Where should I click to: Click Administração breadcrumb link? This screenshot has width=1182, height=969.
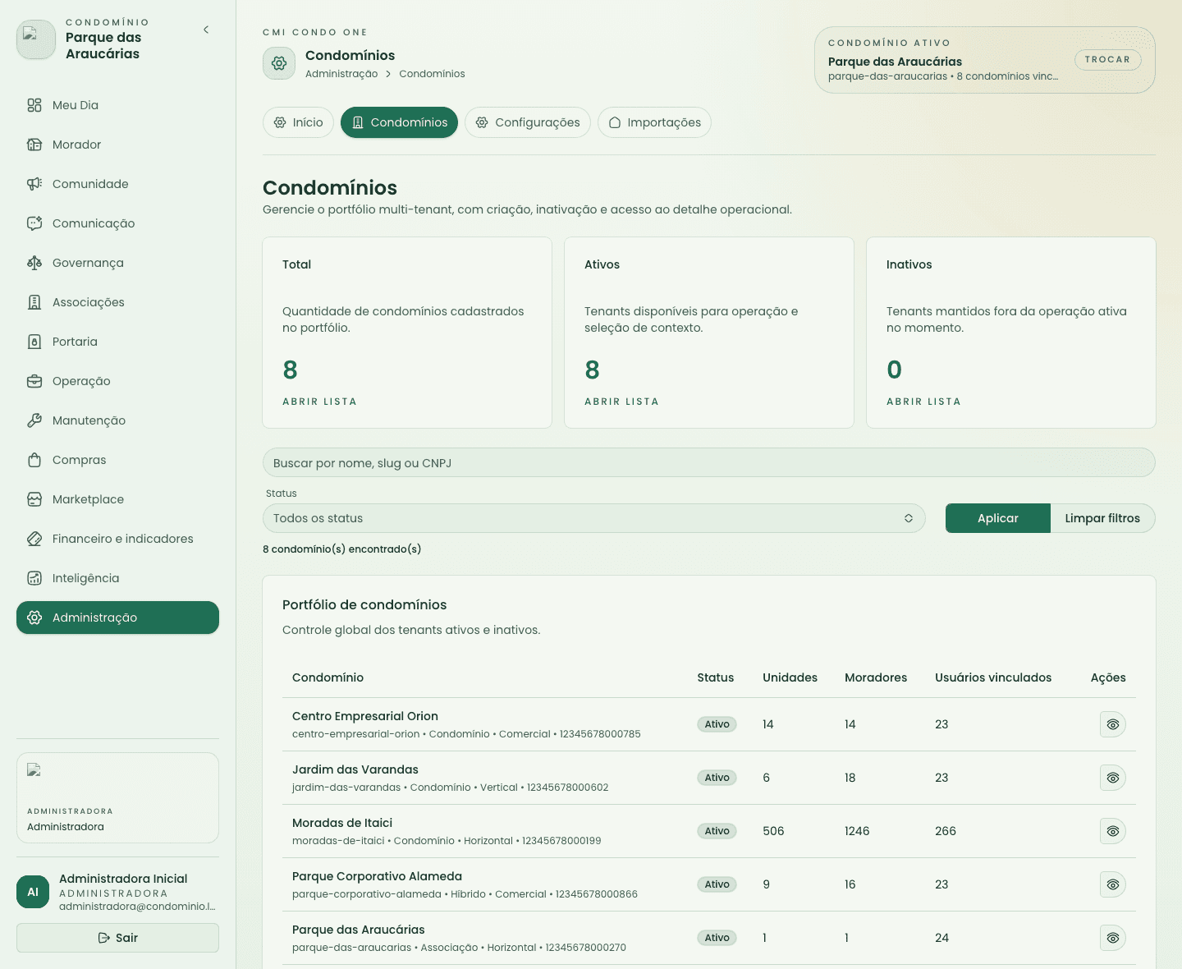(x=341, y=74)
